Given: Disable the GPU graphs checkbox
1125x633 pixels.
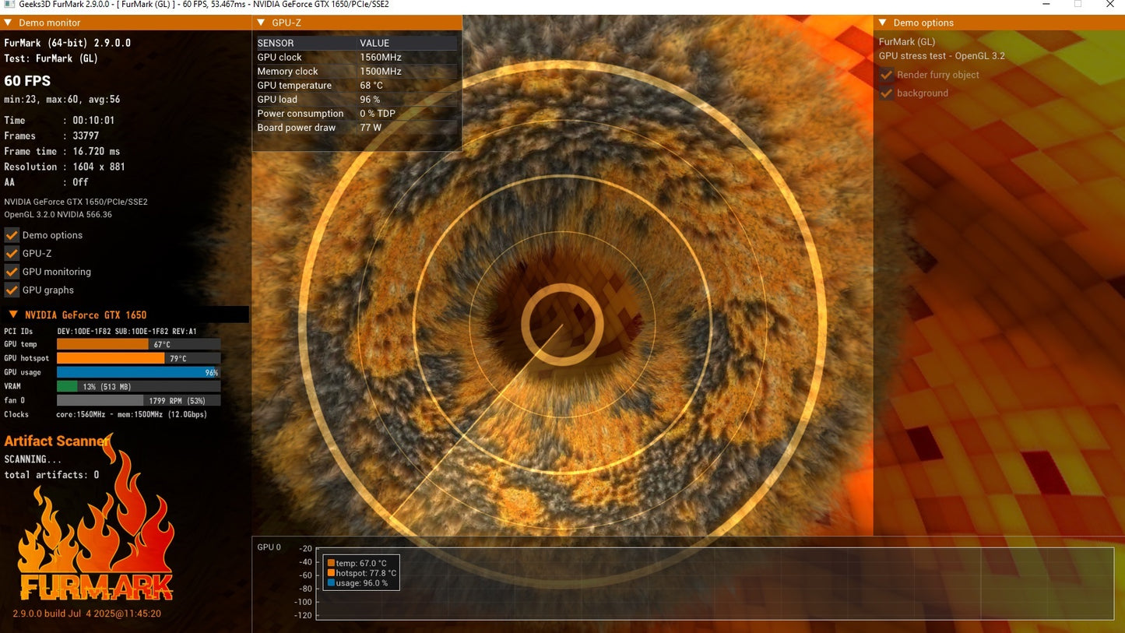Looking at the screenshot, I should tap(12, 290).
